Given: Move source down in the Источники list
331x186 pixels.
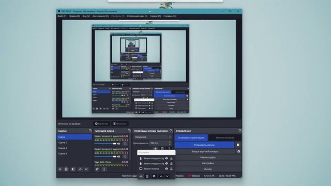Looking at the screenshot, I should point(167,176).
